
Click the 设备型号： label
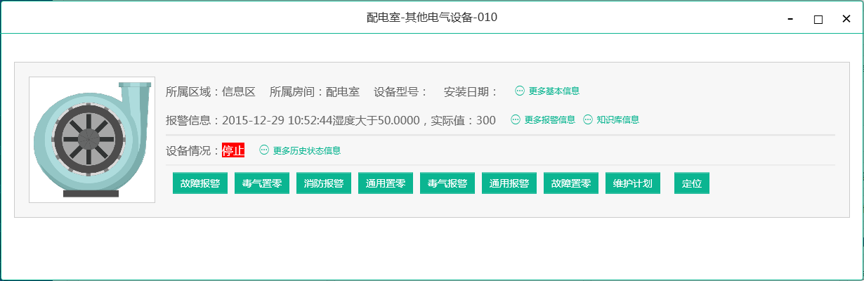tap(401, 91)
